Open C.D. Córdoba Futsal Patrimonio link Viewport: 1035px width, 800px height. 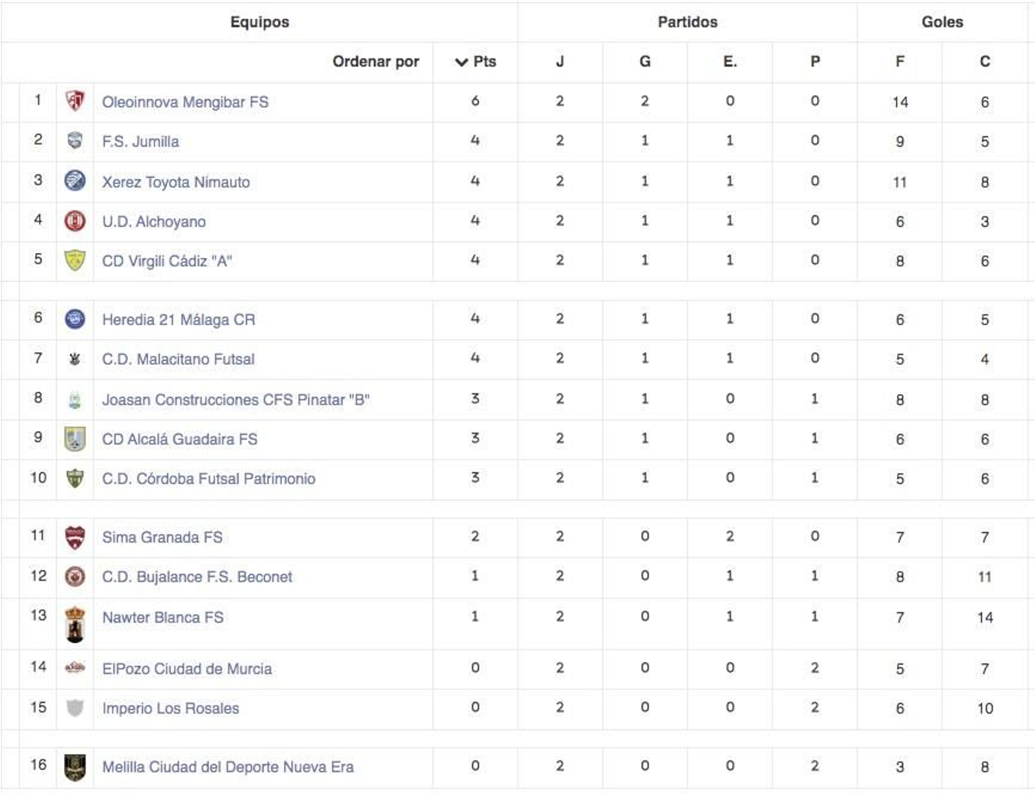[208, 479]
